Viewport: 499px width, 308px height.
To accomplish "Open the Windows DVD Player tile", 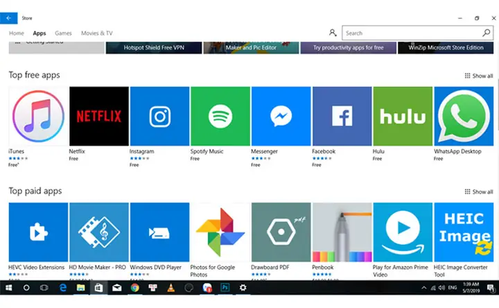I will 160,232.
